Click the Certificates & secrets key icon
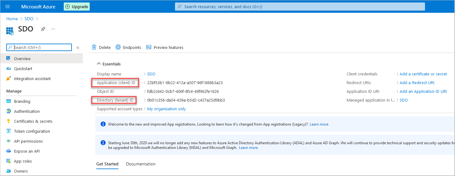Viewport: 455px width, 176px height. pyautogui.click(x=8, y=121)
